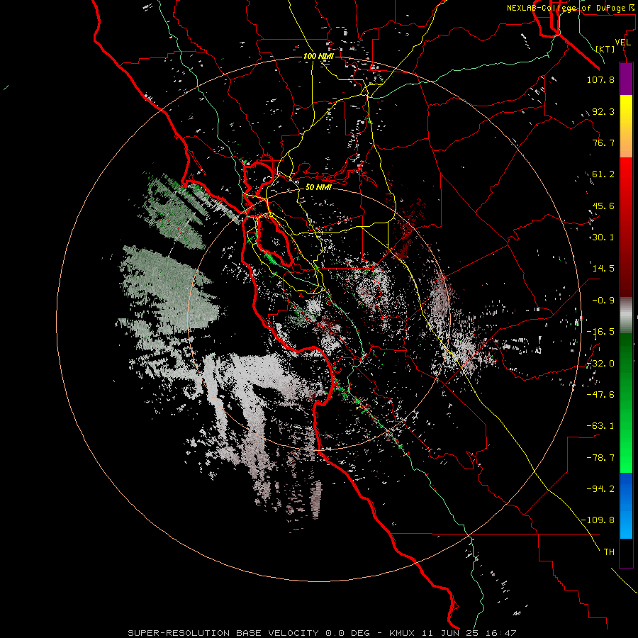The width and height of the screenshot is (638, 638).
Task: Select the "-109.8" velocity scale value
Action: coord(598,520)
